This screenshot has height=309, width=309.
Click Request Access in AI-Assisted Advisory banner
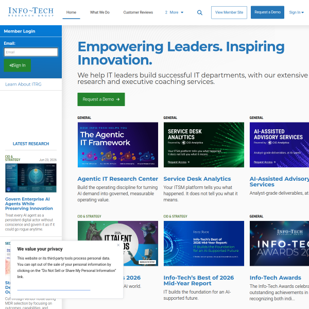point(265,162)
